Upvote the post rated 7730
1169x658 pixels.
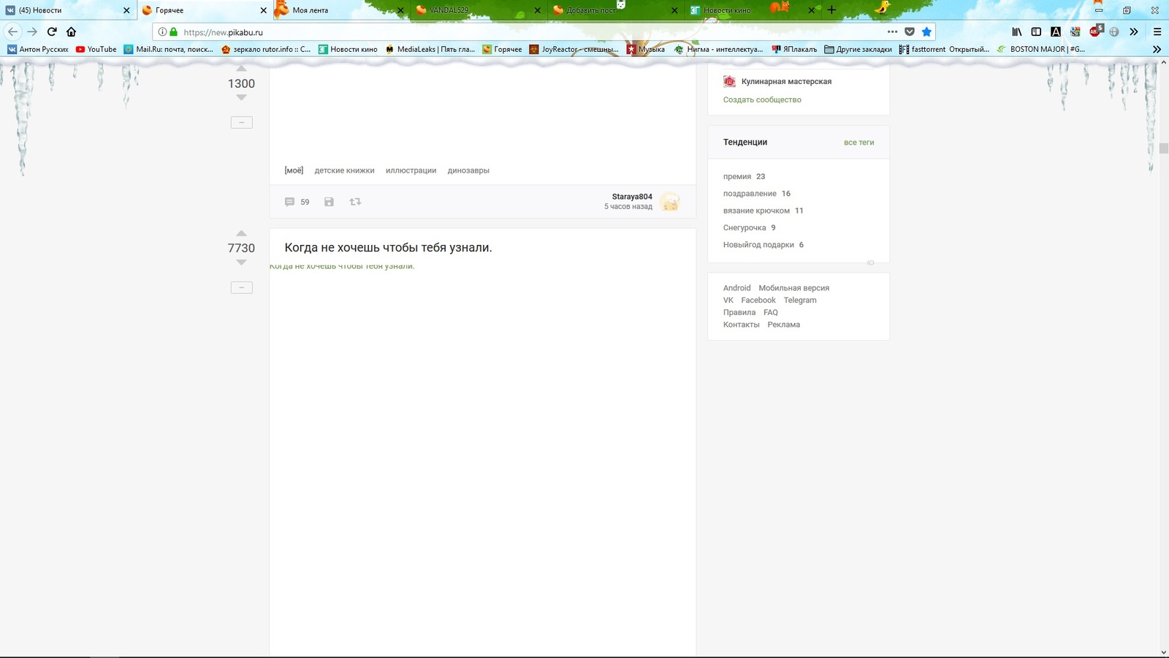click(x=241, y=233)
